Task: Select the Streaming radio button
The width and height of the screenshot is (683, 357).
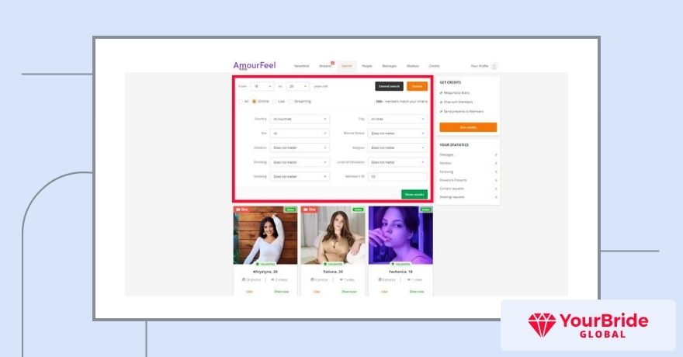Action: (290, 102)
